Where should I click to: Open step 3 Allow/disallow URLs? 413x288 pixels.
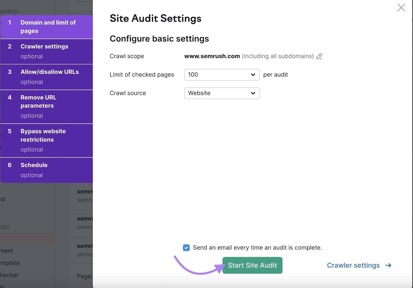point(46,77)
